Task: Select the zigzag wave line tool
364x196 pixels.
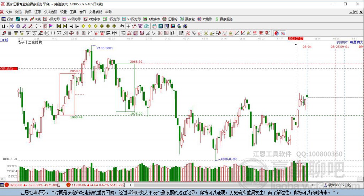Action: (x=154, y=33)
